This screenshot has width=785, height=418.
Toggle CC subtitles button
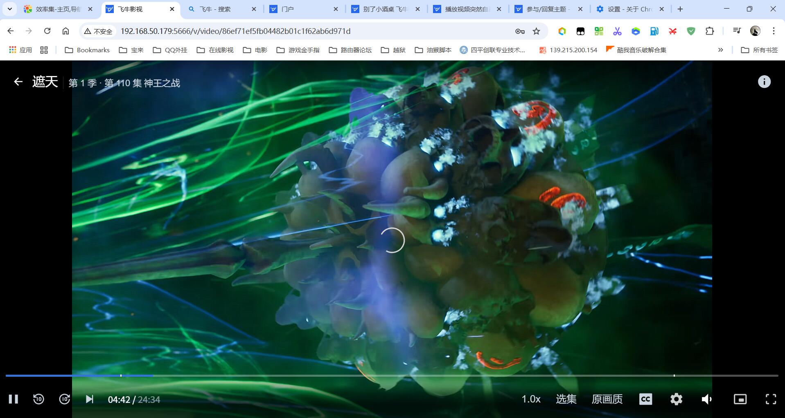645,399
